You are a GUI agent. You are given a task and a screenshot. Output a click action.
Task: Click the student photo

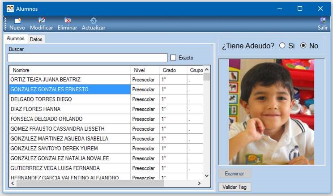pyautogui.click(x=271, y=111)
